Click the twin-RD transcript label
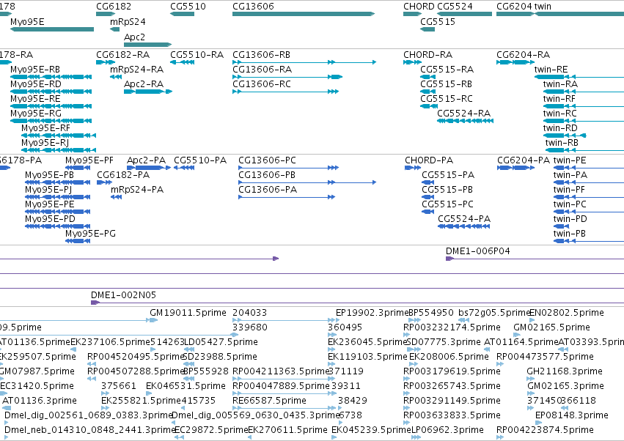Screen dimensions: 624x441 coord(560,128)
